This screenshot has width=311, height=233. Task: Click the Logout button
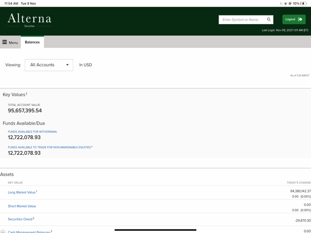(294, 20)
